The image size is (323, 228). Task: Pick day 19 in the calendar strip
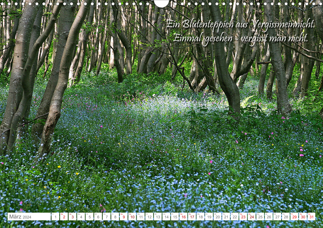point(209,216)
